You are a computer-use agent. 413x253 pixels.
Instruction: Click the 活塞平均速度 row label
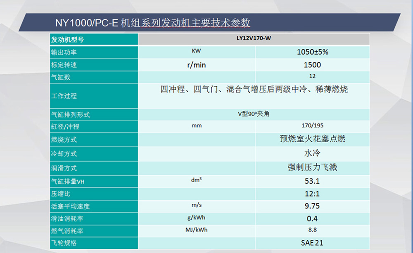click(70, 206)
